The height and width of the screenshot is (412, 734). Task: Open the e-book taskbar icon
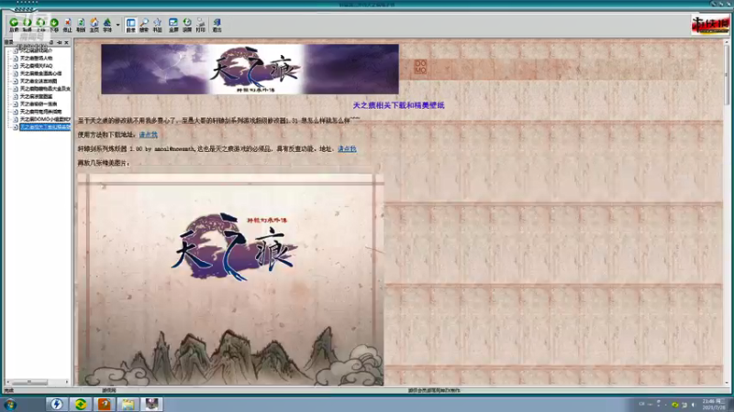(152, 404)
